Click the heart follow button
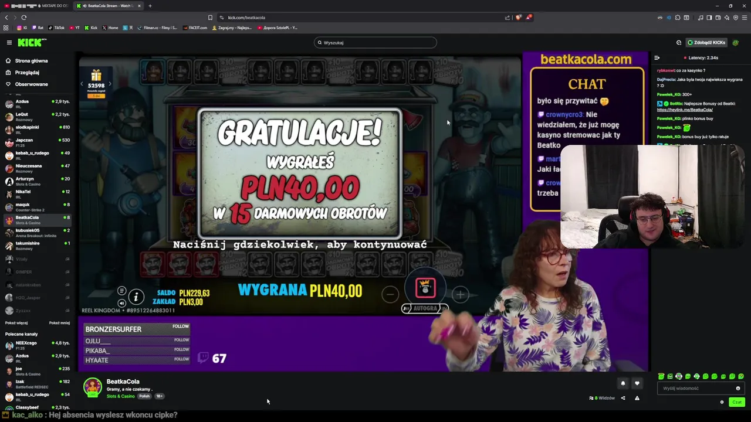This screenshot has height=422, width=751. point(637,383)
